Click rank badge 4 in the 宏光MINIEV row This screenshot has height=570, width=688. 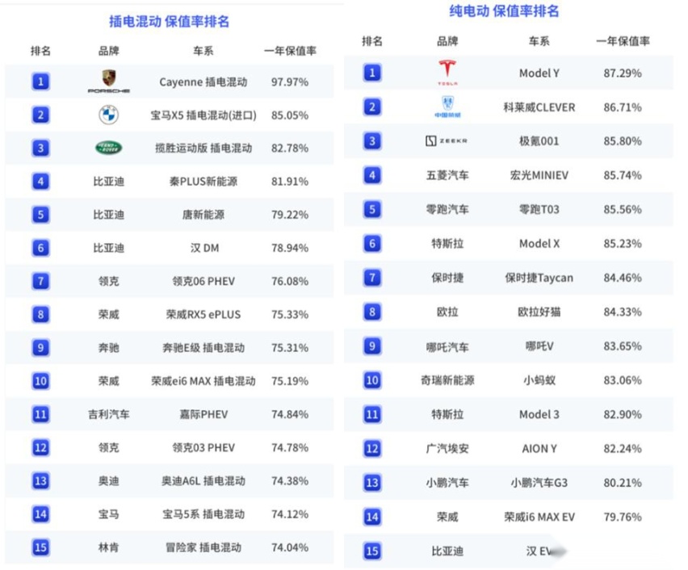[x=372, y=175]
